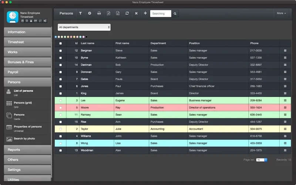The width and height of the screenshot is (296, 185).
Task: Switch to Persons Cards view
Action: [27, 117]
